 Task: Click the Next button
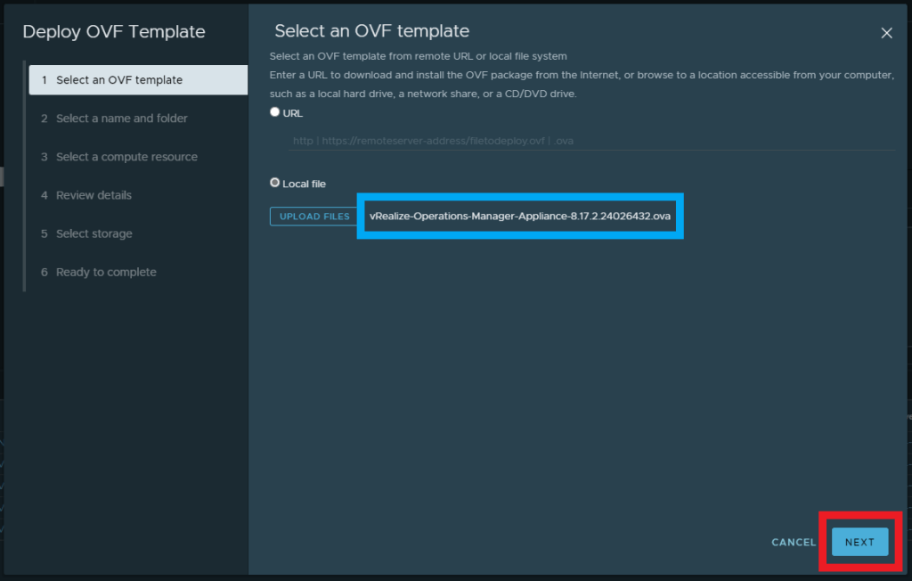click(x=859, y=542)
